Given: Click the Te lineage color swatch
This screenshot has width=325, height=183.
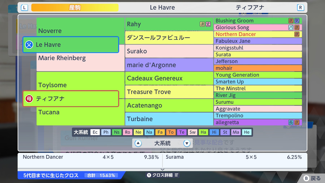Looking at the screenshot, I should coord(182,132).
